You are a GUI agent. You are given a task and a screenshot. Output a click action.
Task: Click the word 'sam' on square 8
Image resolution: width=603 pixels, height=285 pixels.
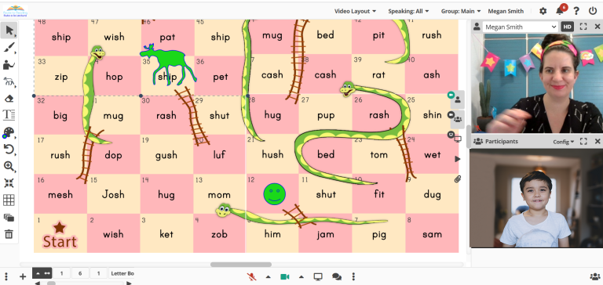pyautogui.click(x=432, y=234)
